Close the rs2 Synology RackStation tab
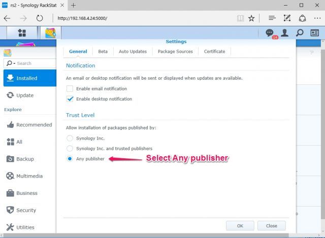325x238 pixels. click(62, 6)
